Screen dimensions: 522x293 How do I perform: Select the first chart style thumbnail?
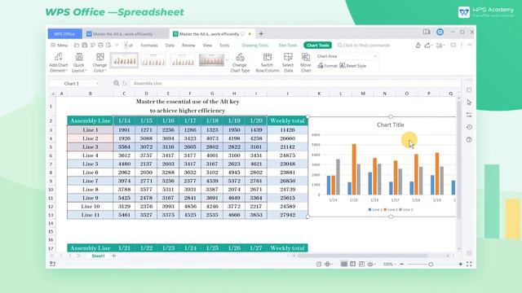click(124, 60)
